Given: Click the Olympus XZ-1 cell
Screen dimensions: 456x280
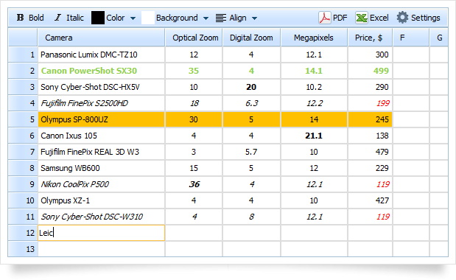Looking at the screenshot, I should click(x=101, y=200).
